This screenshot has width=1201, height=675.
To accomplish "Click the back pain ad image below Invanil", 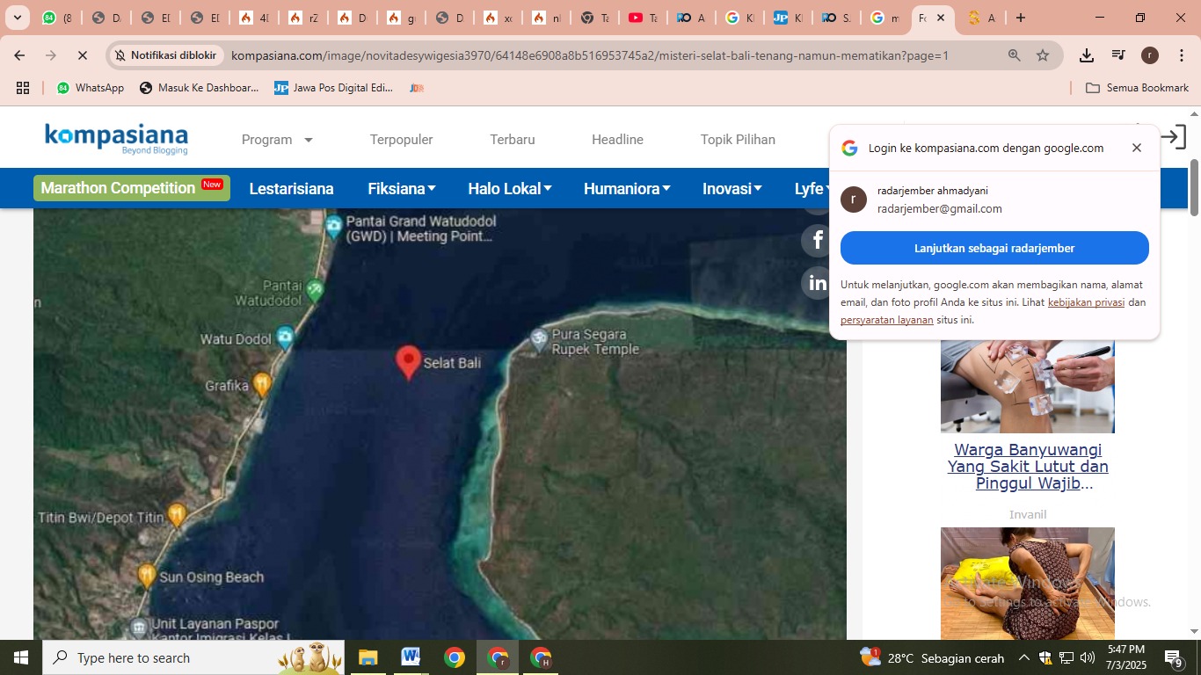I will [1028, 583].
